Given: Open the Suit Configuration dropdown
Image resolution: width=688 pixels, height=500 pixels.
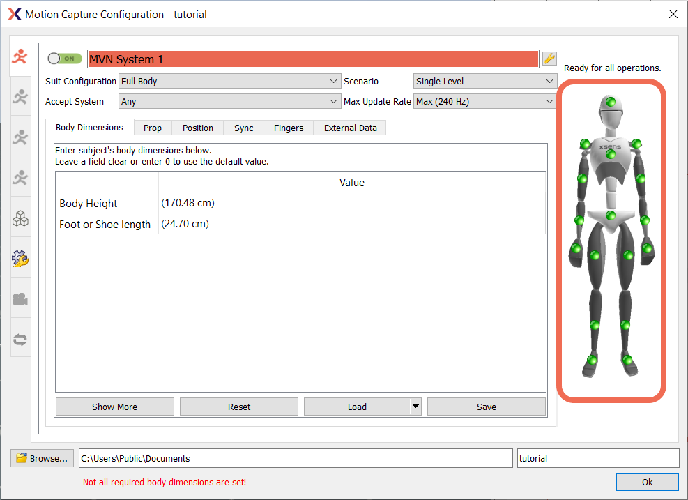Looking at the screenshot, I should tap(229, 81).
